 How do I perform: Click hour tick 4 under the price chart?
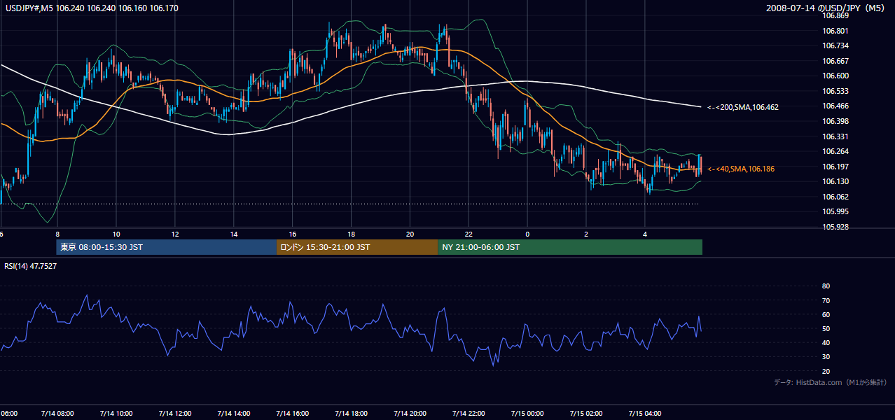click(x=646, y=234)
